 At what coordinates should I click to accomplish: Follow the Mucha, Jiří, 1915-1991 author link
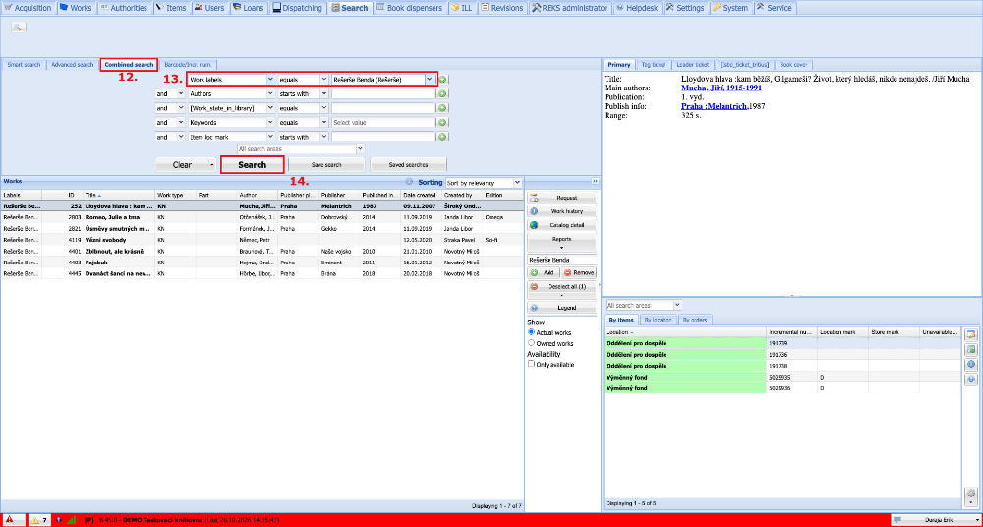(x=721, y=88)
